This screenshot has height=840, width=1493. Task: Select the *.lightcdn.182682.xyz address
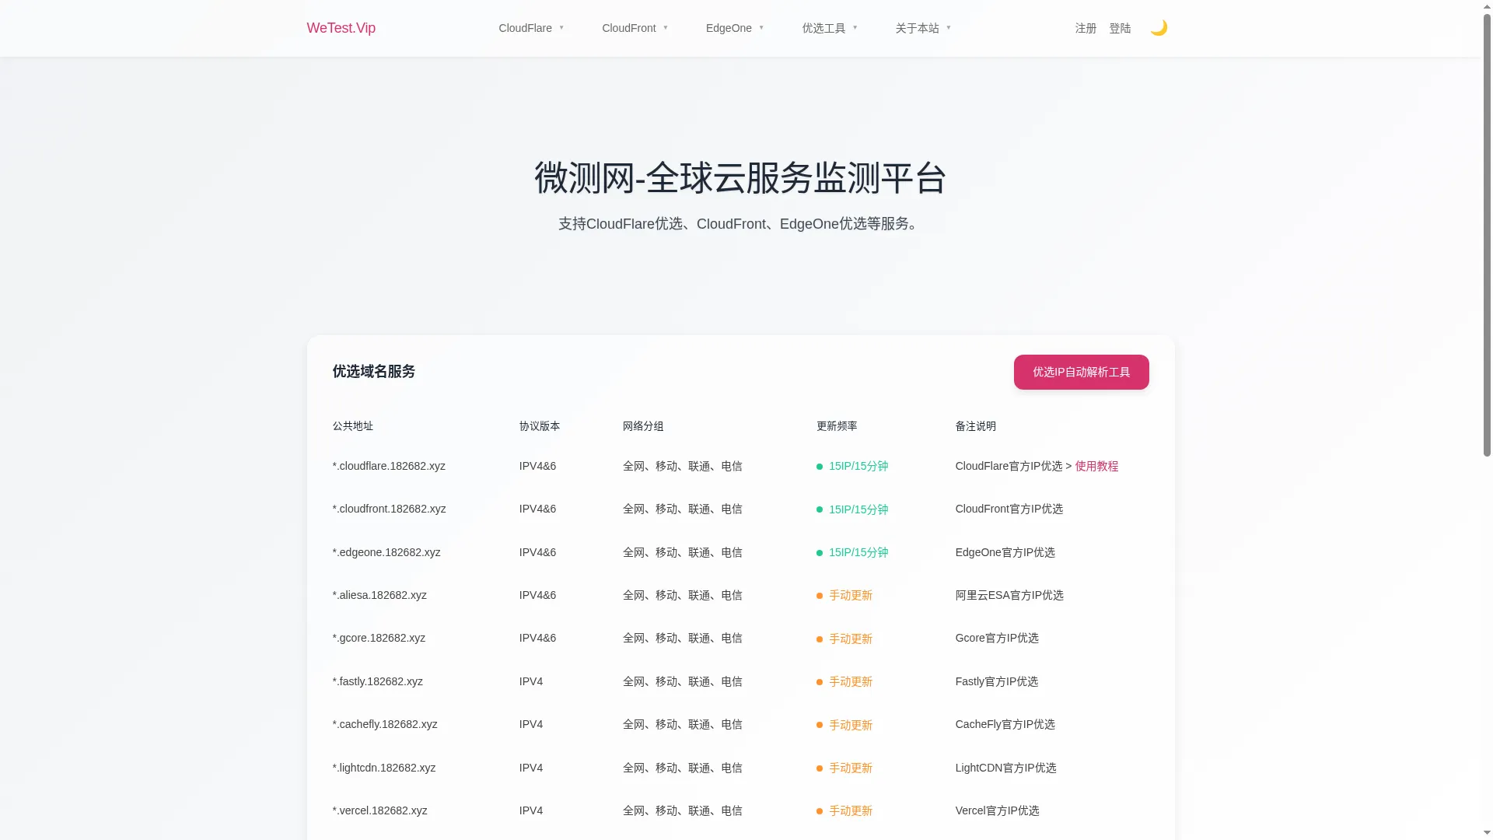point(384,768)
